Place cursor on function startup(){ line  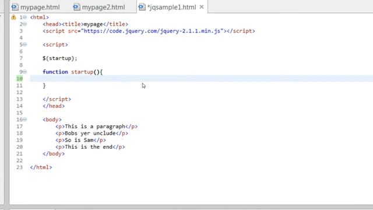(72, 72)
